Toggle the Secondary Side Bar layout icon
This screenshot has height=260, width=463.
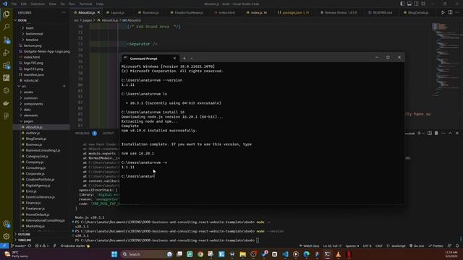click(417, 4)
